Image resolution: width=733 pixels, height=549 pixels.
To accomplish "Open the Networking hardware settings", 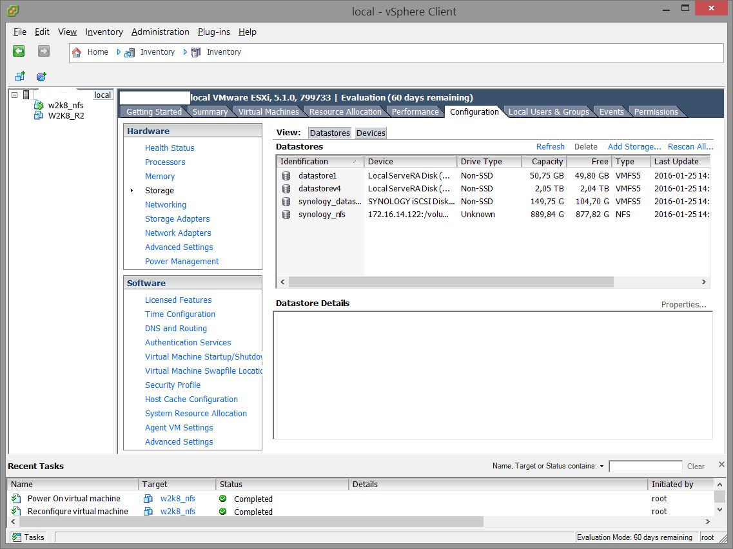I will 166,205.
